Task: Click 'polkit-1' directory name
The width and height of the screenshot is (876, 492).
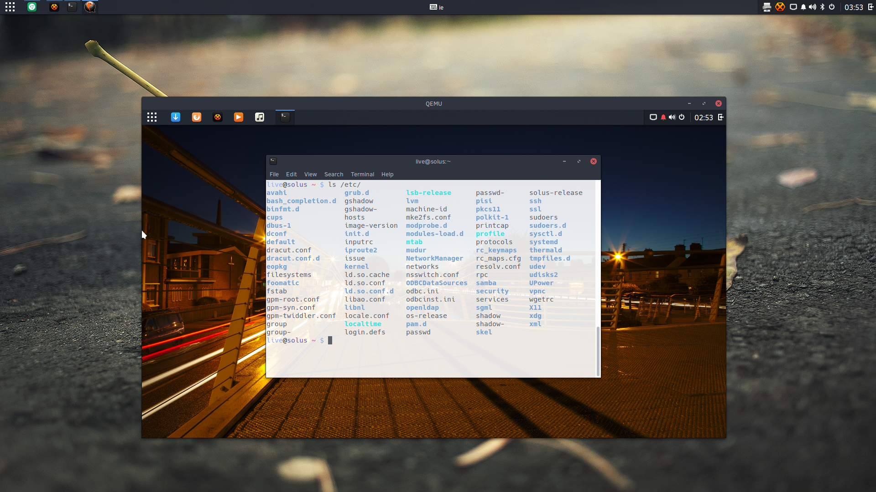Action: tap(492, 217)
